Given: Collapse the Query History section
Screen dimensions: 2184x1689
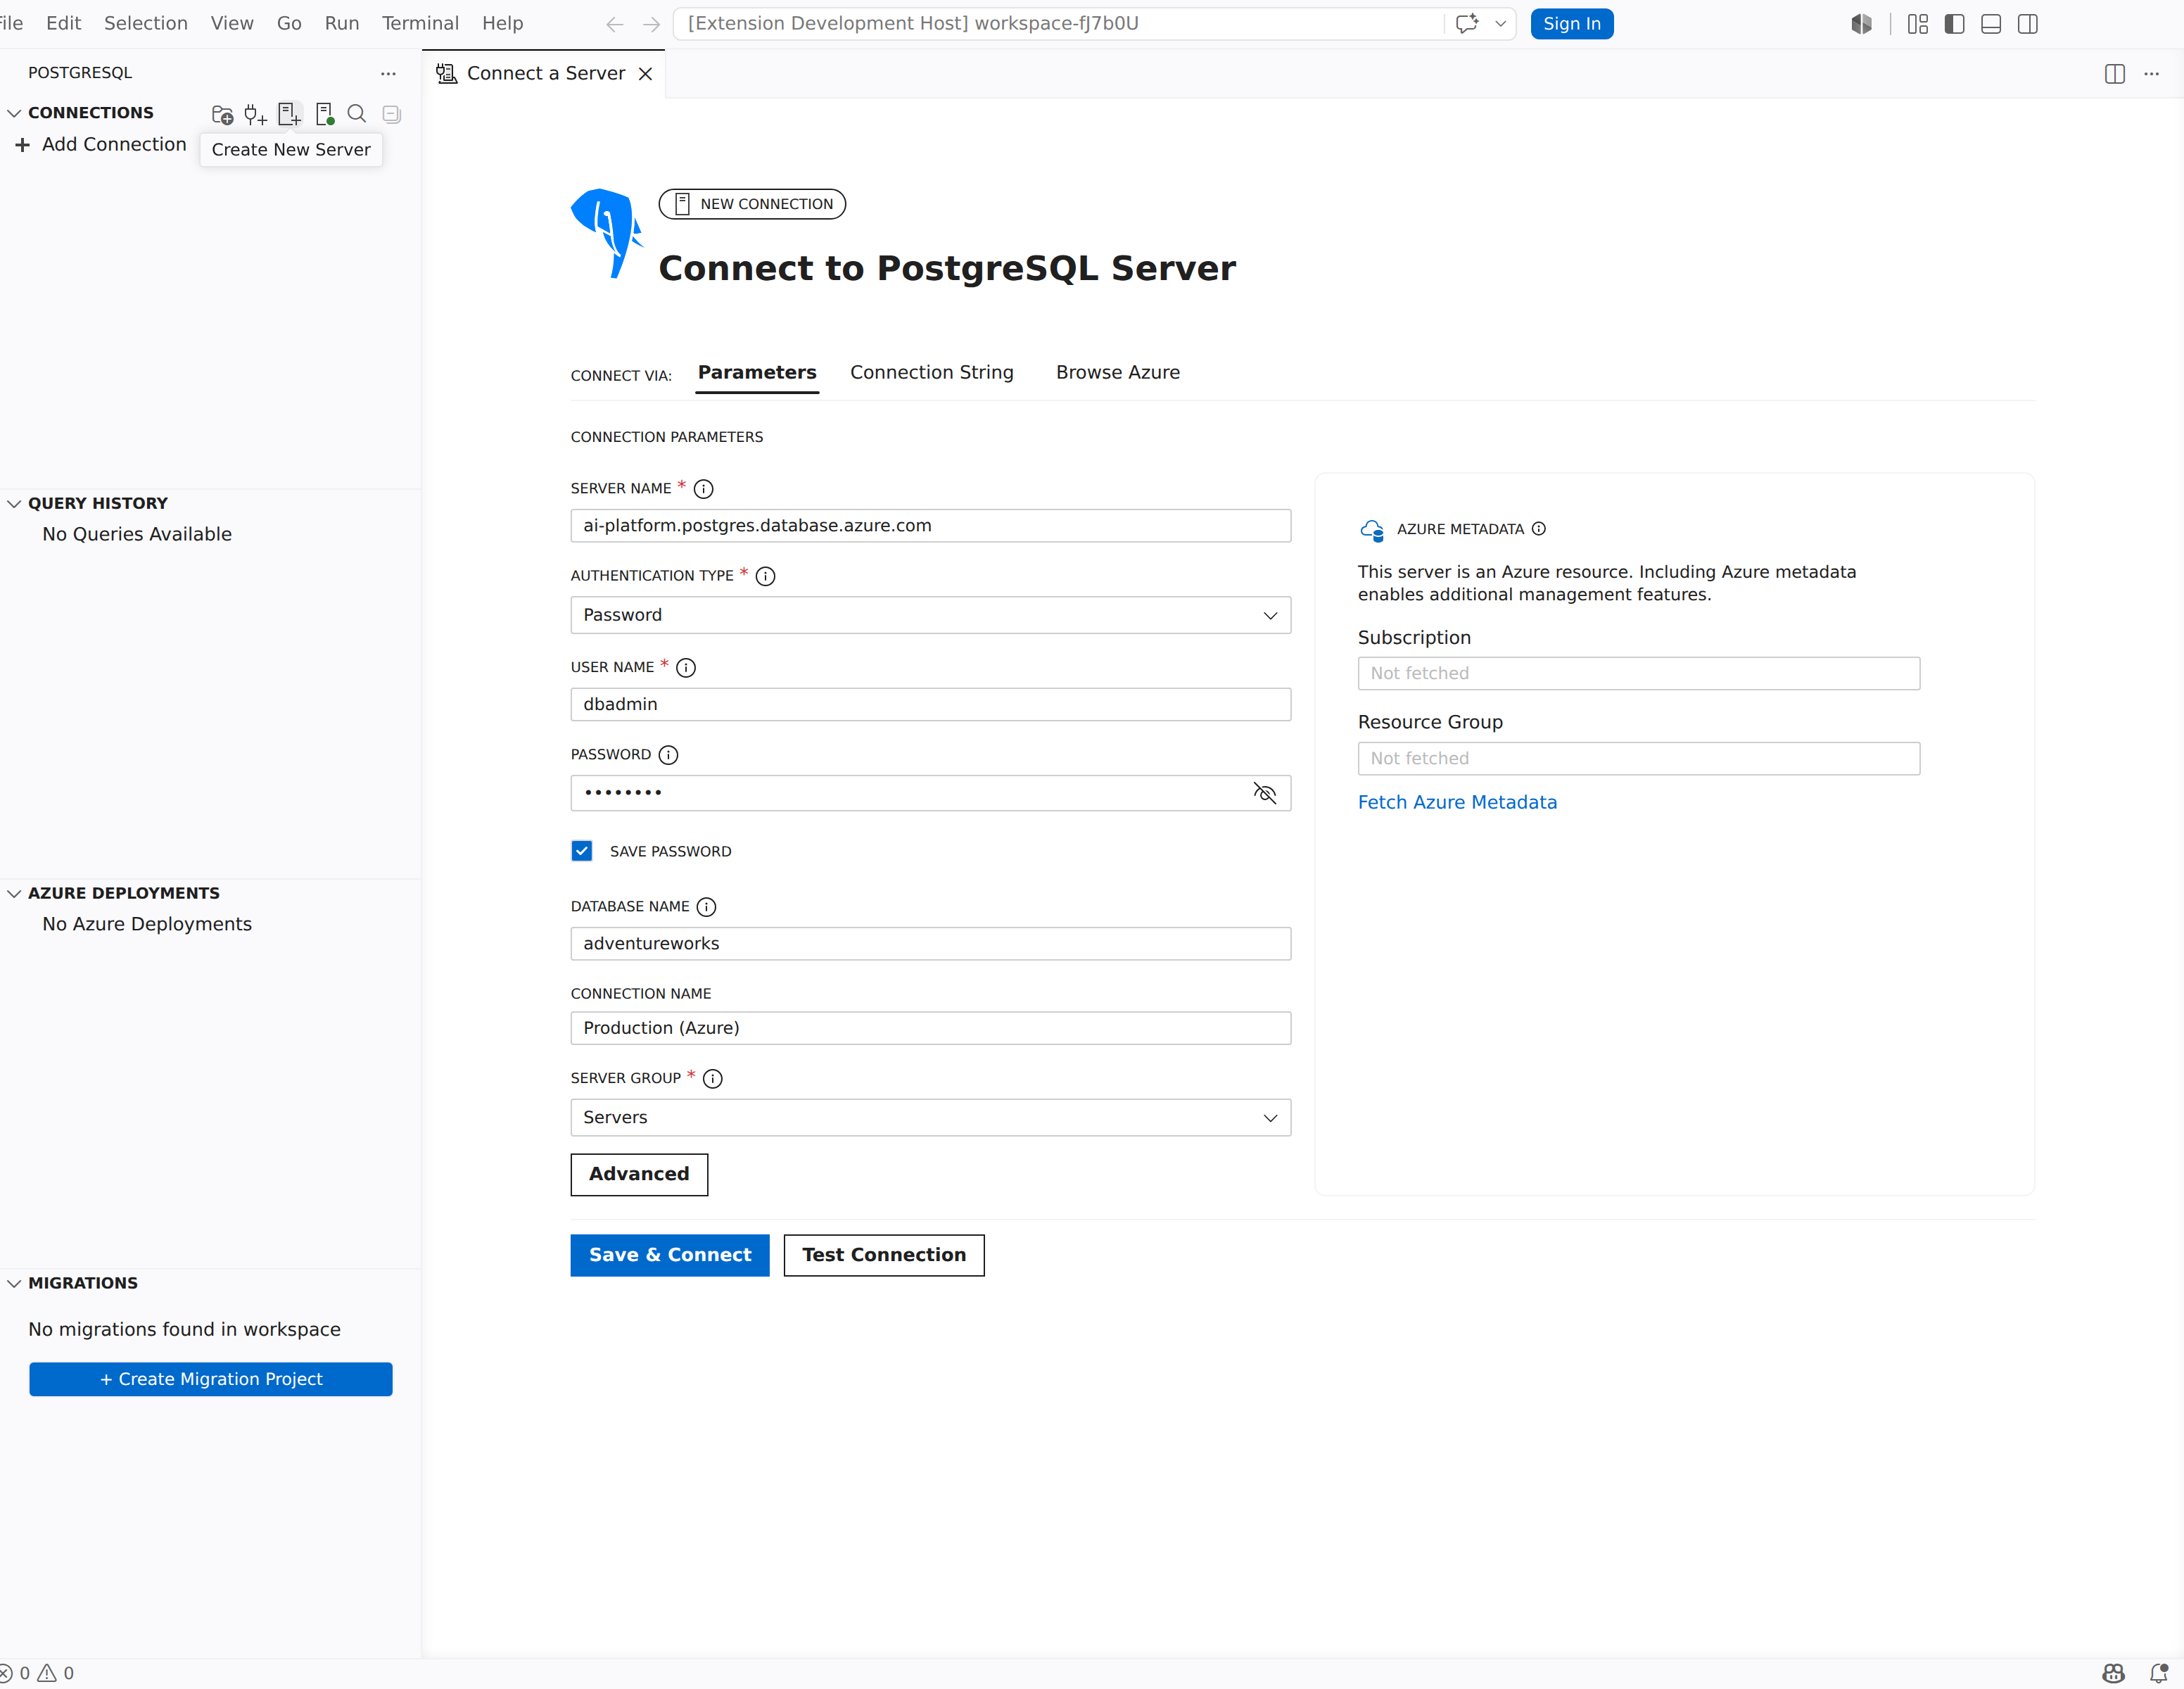Looking at the screenshot, I should (97, 503).
